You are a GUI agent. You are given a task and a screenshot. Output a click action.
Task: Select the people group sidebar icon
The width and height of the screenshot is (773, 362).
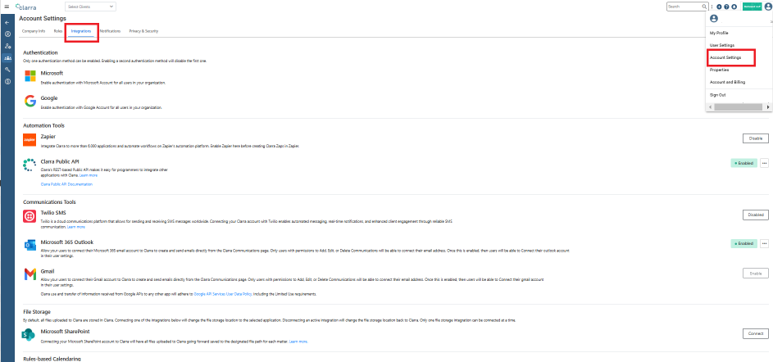click(7, 57)
